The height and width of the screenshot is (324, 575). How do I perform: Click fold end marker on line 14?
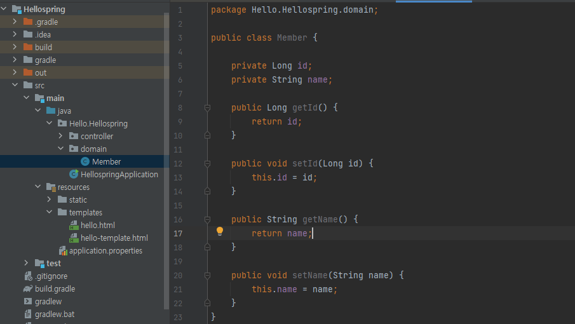207,191
